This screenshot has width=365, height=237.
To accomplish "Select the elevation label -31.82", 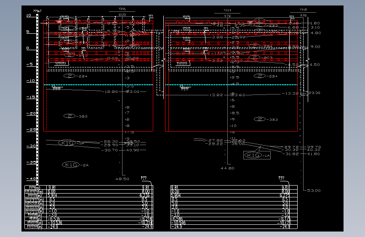I will pos(290,154).
